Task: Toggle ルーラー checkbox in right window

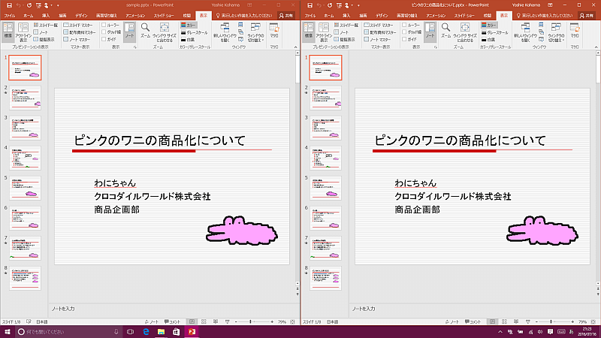Action: point(404,25)
